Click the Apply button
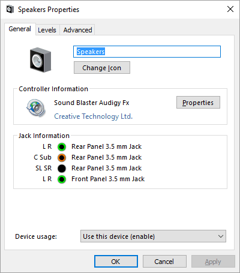Image resolution: width=240 pixels, height=273 pixels. [x=213, y=262]
